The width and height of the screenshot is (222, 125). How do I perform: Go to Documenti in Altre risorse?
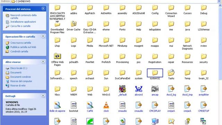coord(16,73)
